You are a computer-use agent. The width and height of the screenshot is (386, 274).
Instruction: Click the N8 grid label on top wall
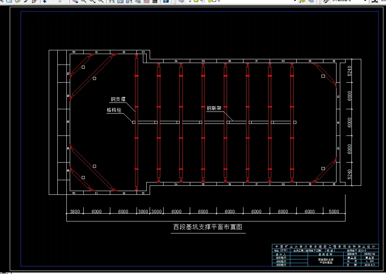pos(283,61)
